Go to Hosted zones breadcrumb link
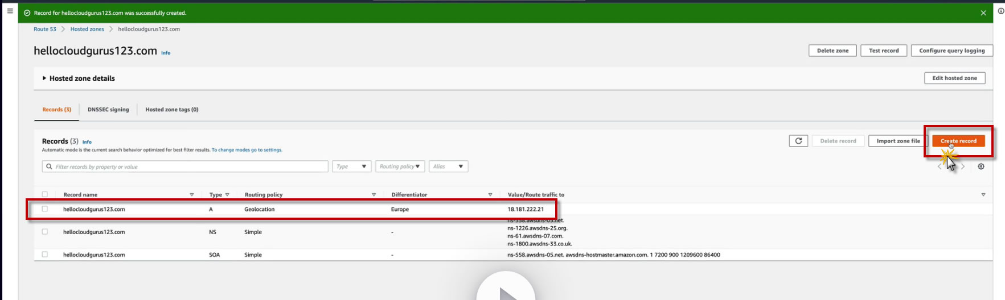The width and height of the screenshot is (1005, 300). (x=87, y=29)
